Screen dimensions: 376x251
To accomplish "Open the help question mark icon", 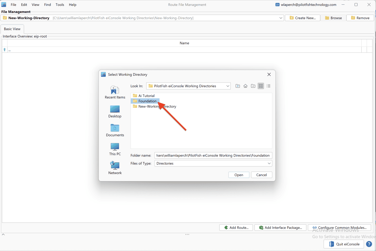I will click(x=369, y=244).
